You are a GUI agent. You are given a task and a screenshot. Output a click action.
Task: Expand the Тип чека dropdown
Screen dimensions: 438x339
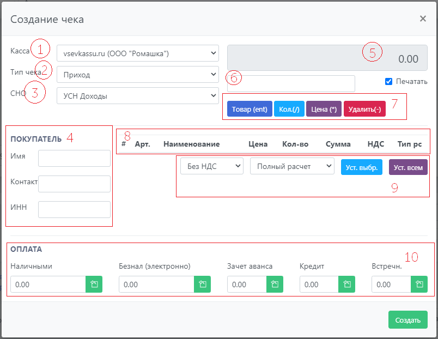point(137,75)
